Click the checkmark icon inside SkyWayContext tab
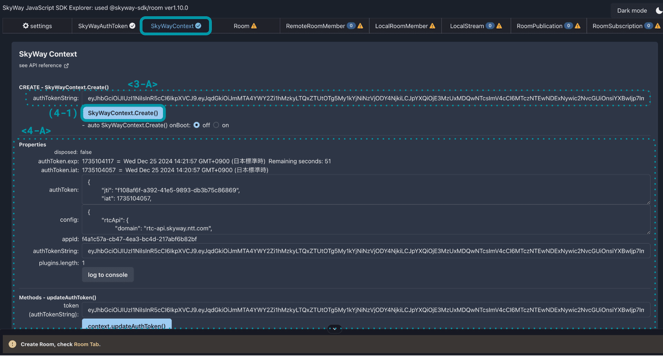663x356 pixels. click(x=197, y=25)
